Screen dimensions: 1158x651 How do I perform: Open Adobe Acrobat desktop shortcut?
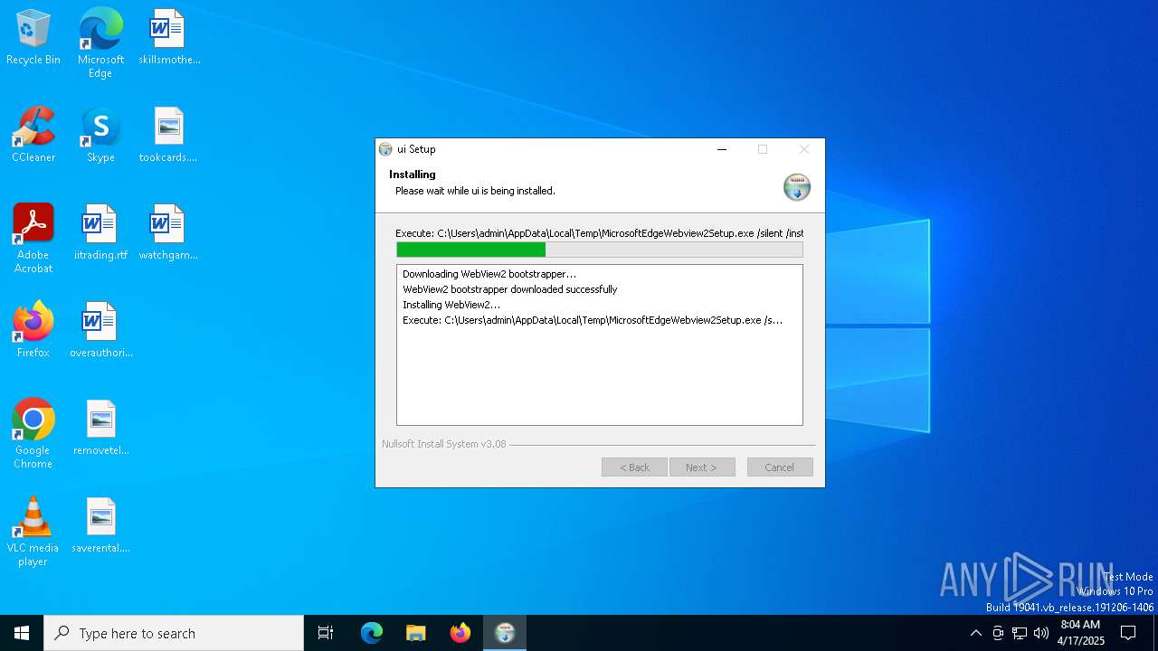coord(33,239)
